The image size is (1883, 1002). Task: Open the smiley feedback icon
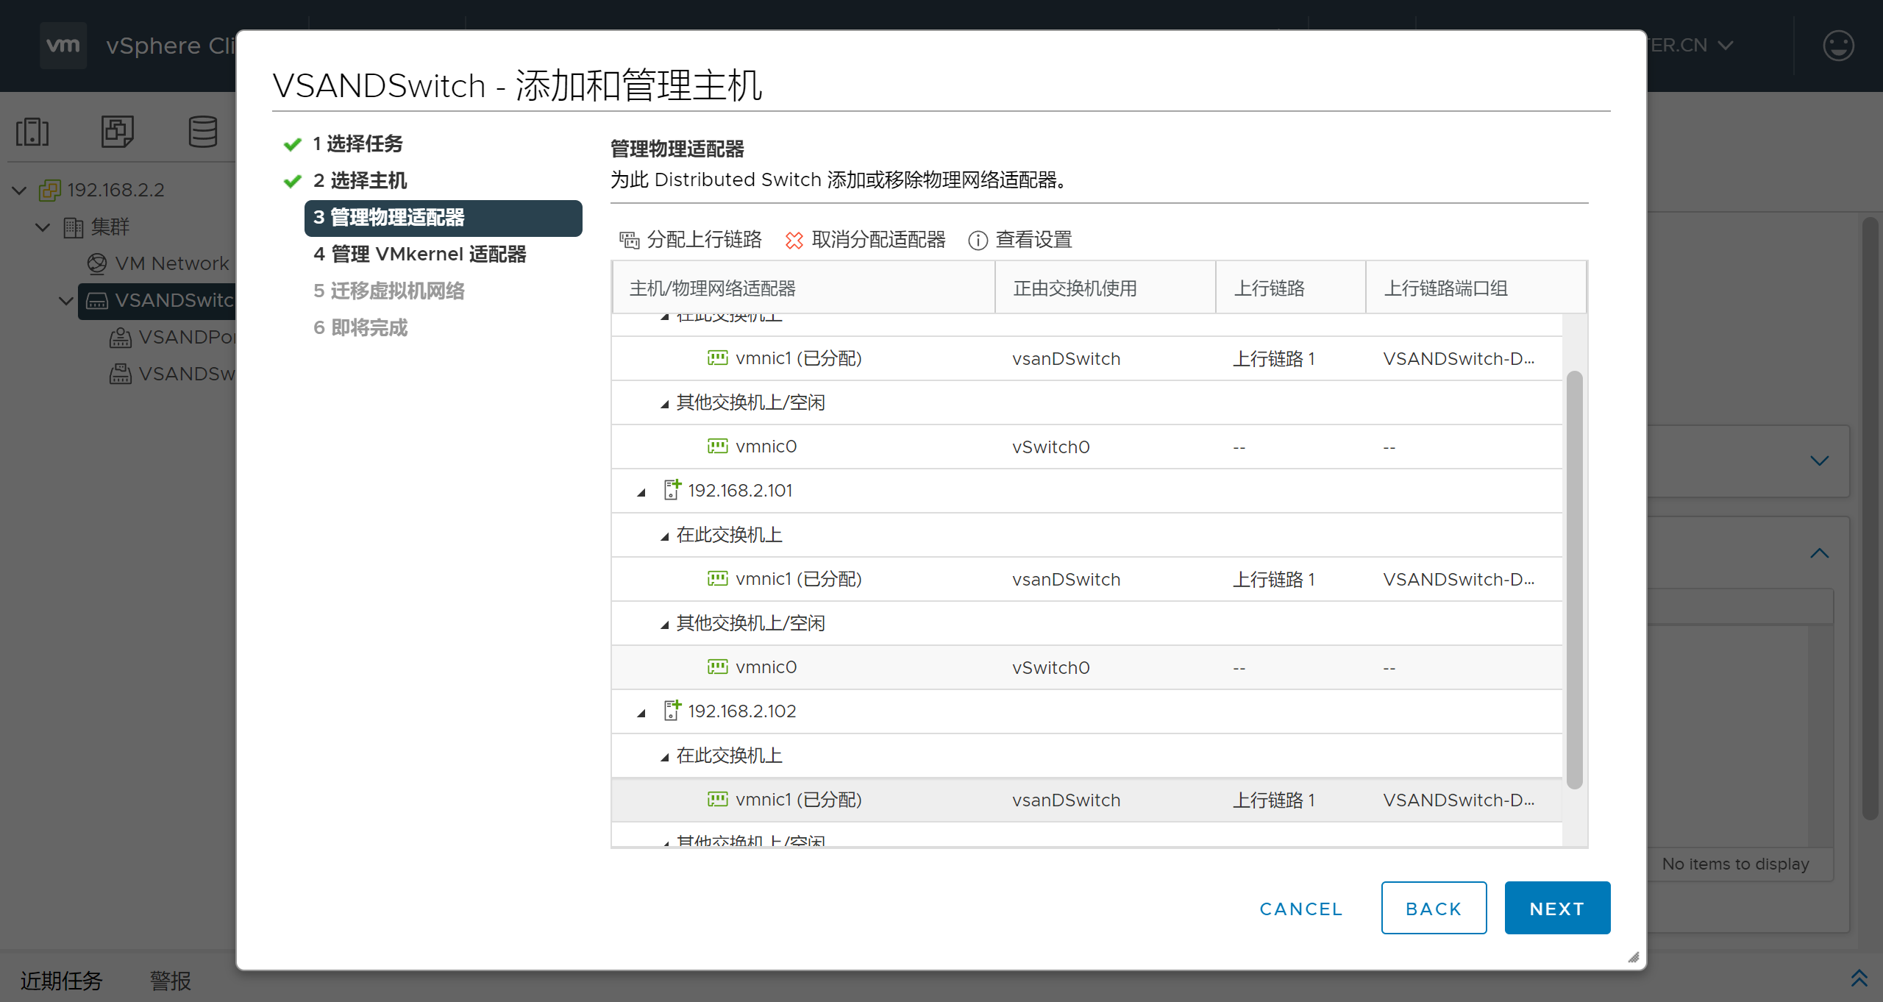[1838, 46]
